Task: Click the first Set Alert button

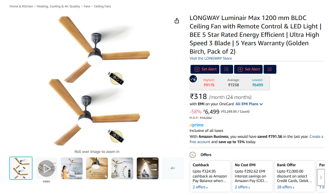Action: (205, 69)
